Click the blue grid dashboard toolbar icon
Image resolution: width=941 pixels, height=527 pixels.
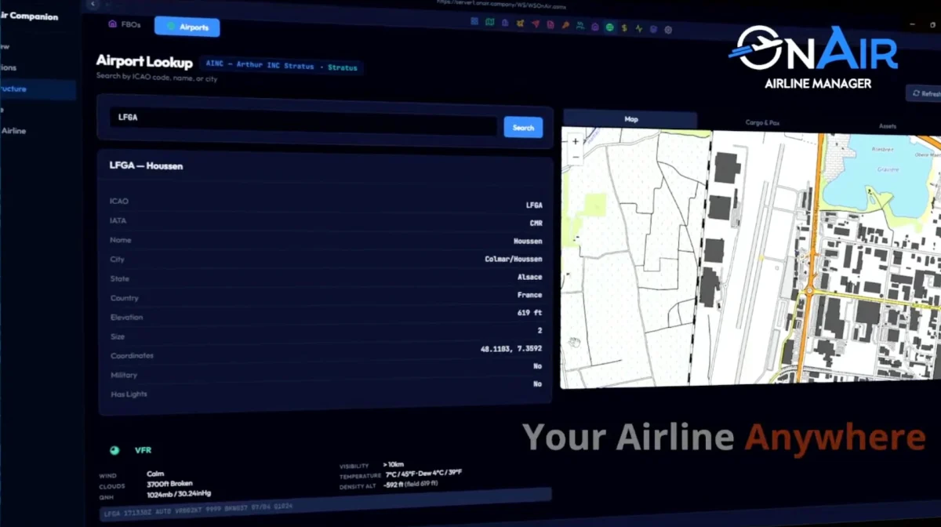pyautogui.click(x=474, y=21)
